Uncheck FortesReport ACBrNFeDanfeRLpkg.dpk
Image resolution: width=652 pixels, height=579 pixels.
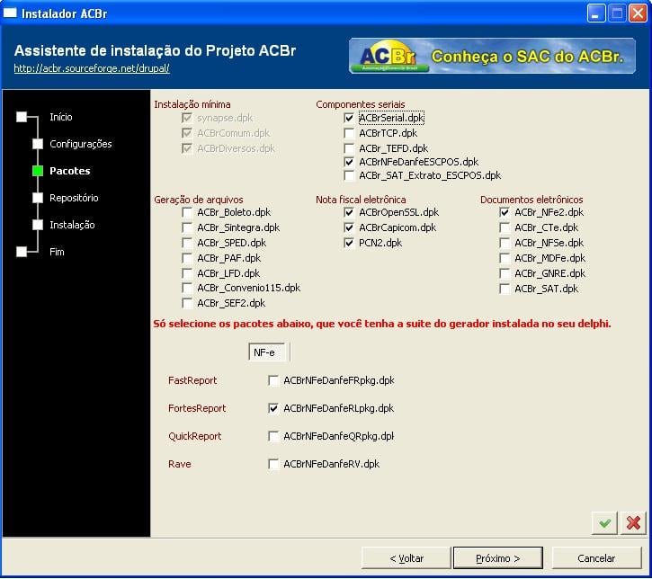tap(273, 408)
